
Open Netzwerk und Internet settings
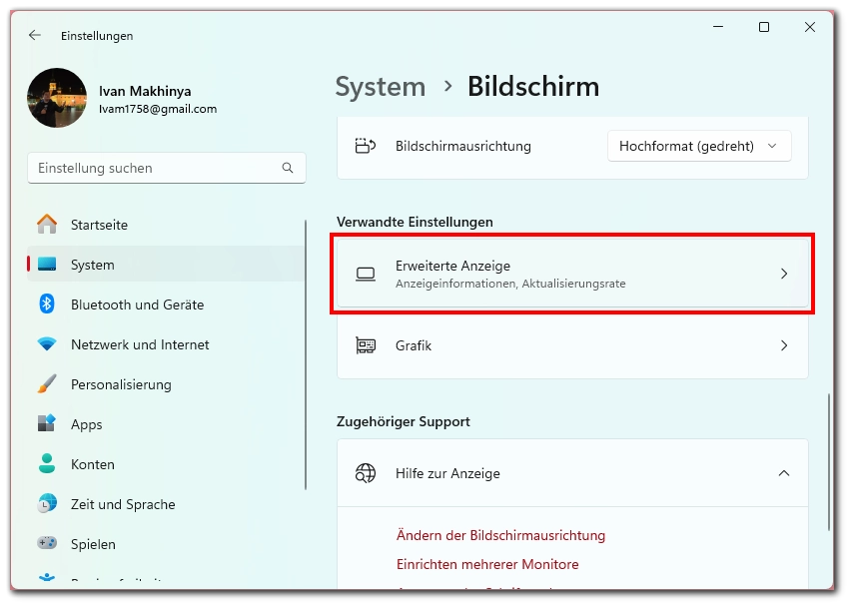(x=166, y=344)
